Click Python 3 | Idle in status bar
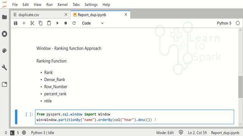The height and width of the screenshot is (136, 243). (x=43, y=133)
